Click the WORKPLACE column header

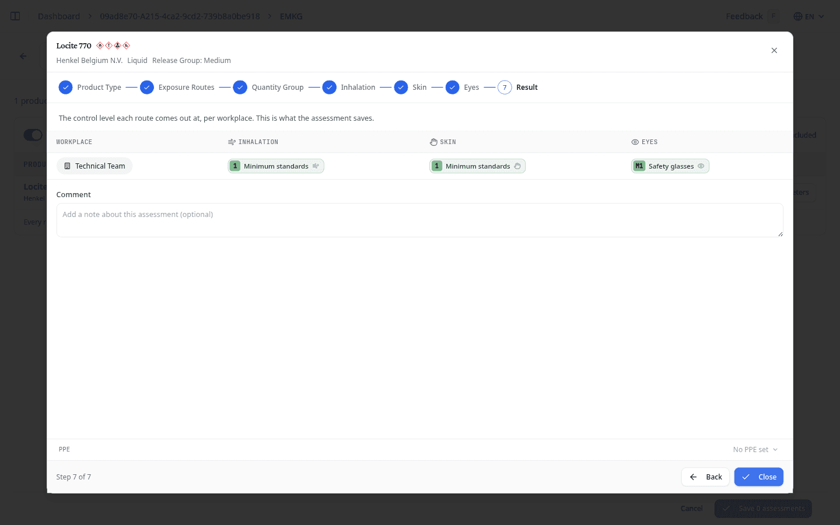[x=74, y=142]
